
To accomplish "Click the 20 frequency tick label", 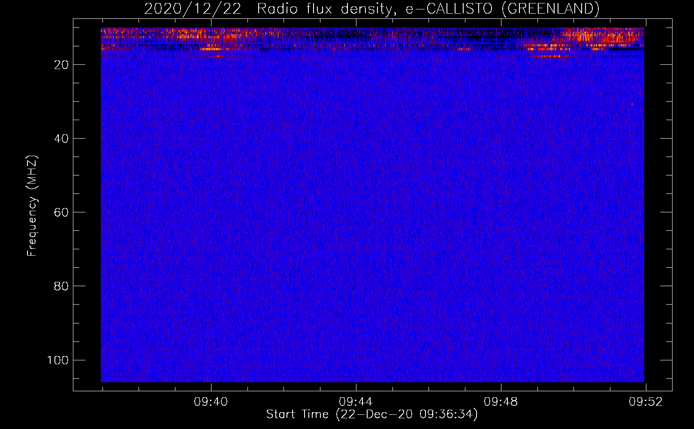I will [61, 65].
